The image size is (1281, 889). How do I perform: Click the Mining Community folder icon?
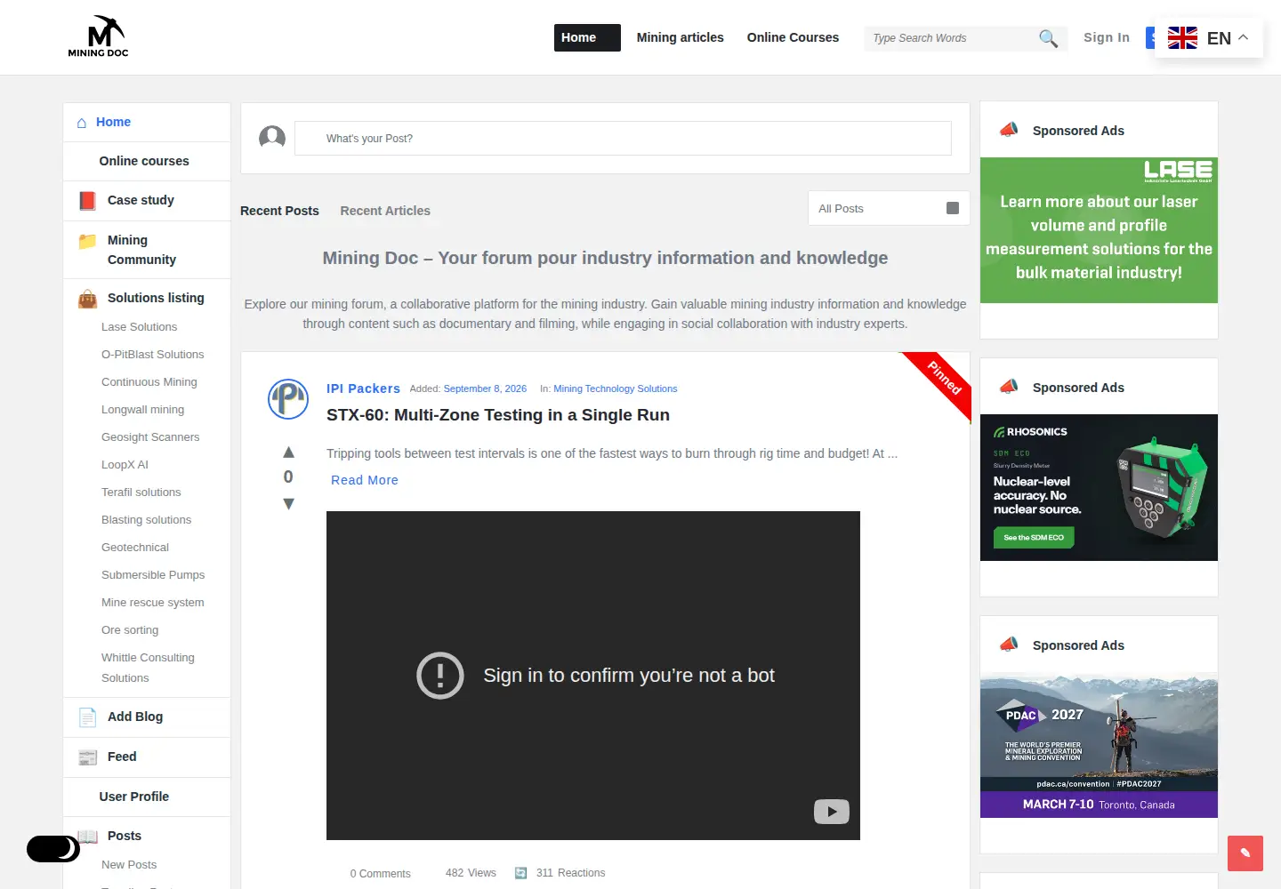pos(87,241)
